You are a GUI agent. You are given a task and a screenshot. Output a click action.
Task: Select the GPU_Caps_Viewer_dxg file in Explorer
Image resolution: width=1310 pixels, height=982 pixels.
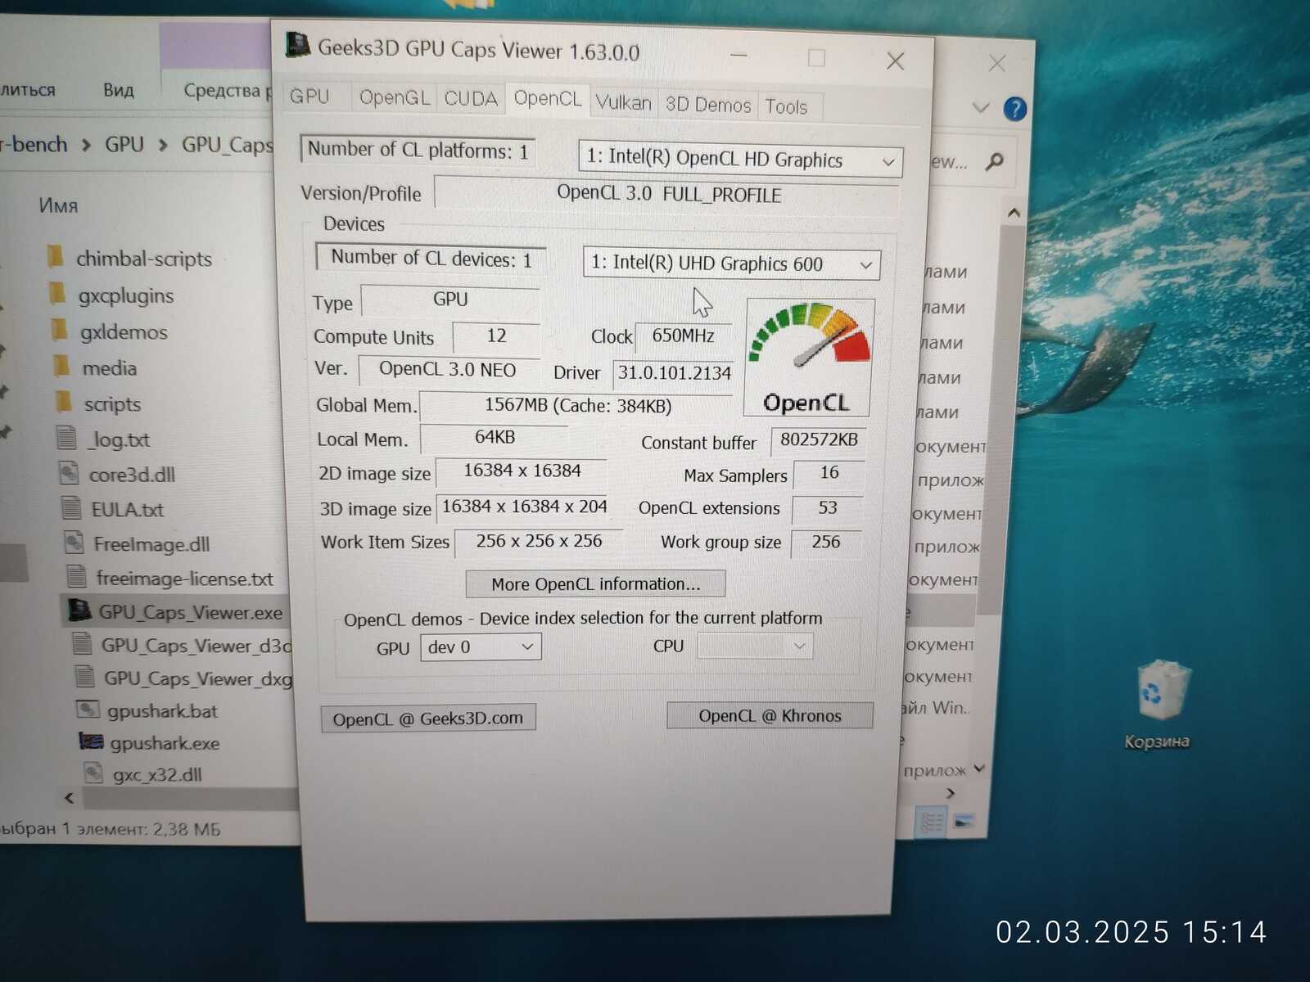(x=183, y=678)
